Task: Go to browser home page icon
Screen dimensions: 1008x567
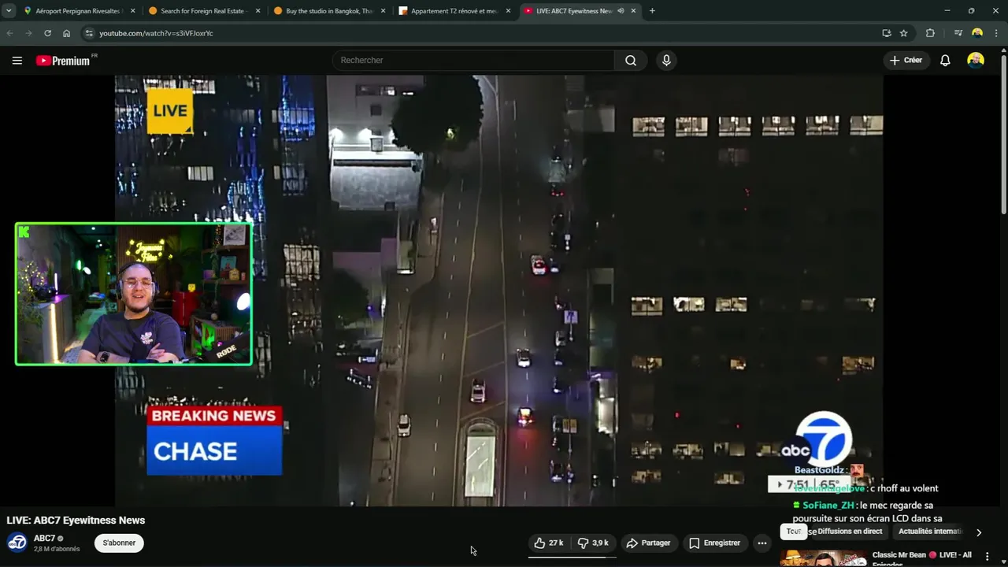Action: tap(66, 33)
